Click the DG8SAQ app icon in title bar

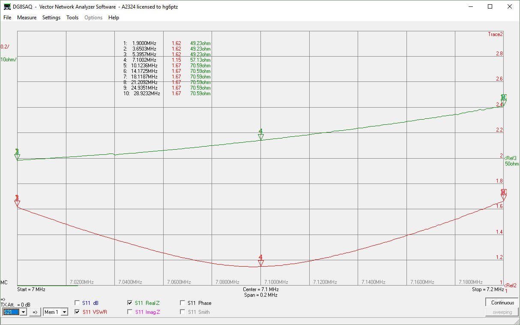tap(7, 7)
